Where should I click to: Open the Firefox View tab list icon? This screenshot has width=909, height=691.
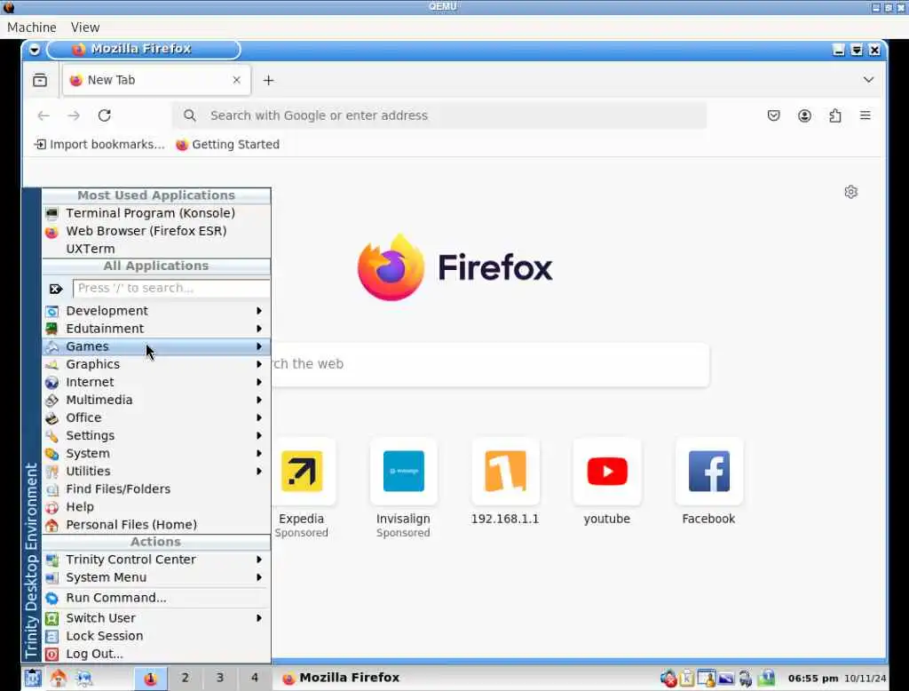tap(40, 80)
